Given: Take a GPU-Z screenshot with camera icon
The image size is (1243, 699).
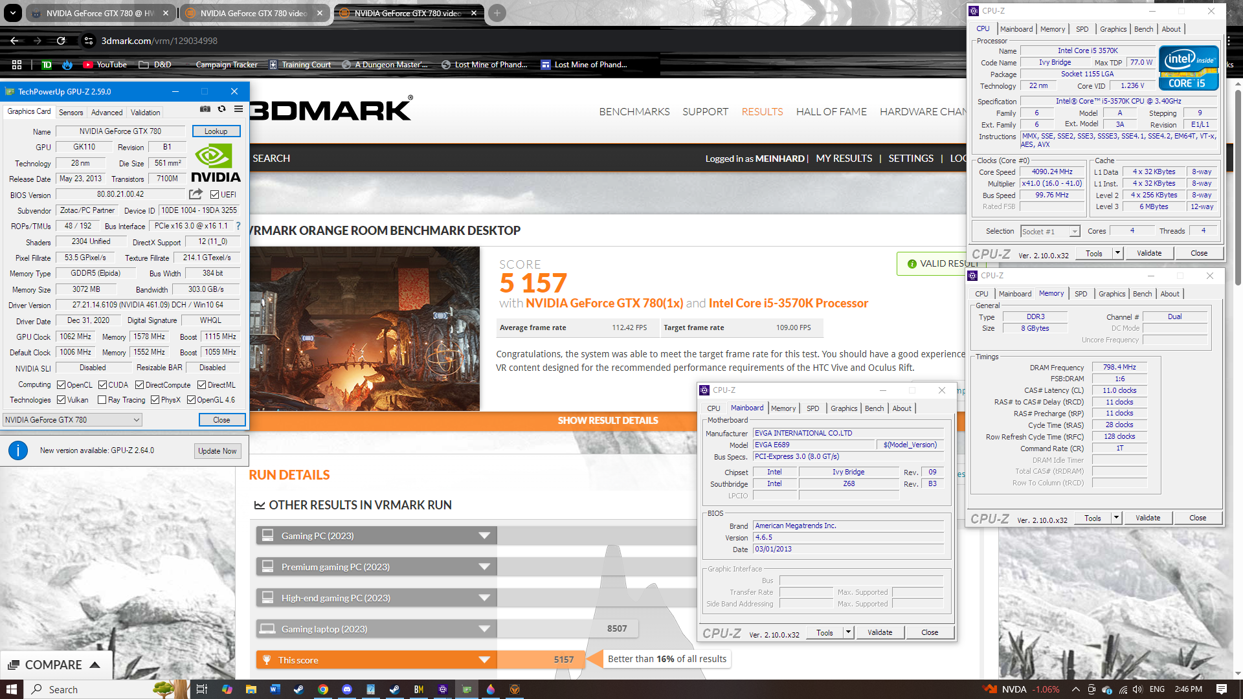Looking at the screenshot, I should (205, 109).
